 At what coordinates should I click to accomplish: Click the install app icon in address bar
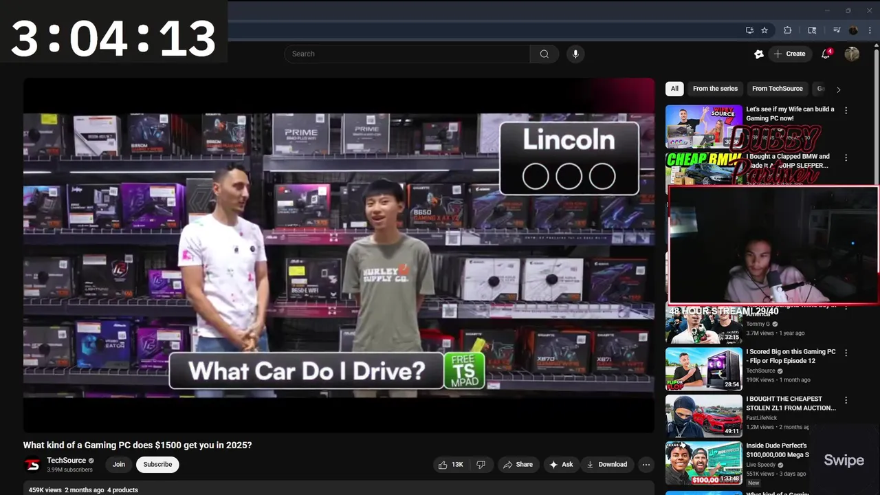tap(749, 30)
